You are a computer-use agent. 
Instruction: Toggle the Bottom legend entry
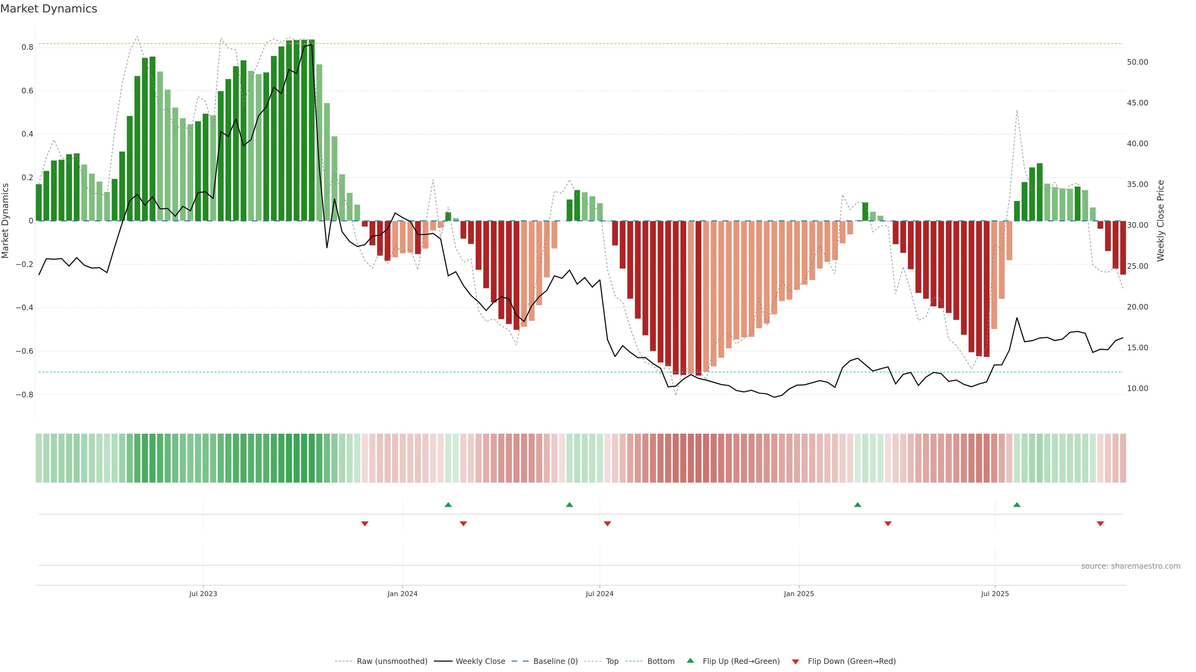pyautogui.click(x=661, y=661)
